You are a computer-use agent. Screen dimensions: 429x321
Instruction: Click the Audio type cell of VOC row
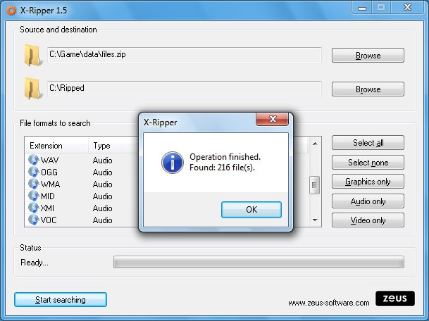pos(103,220)
